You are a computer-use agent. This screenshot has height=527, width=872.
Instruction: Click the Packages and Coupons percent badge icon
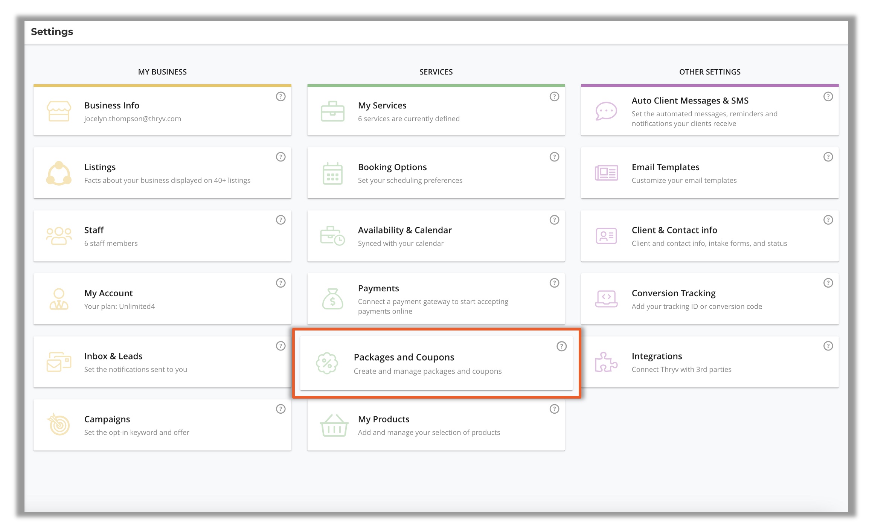(x=327, y=363)
